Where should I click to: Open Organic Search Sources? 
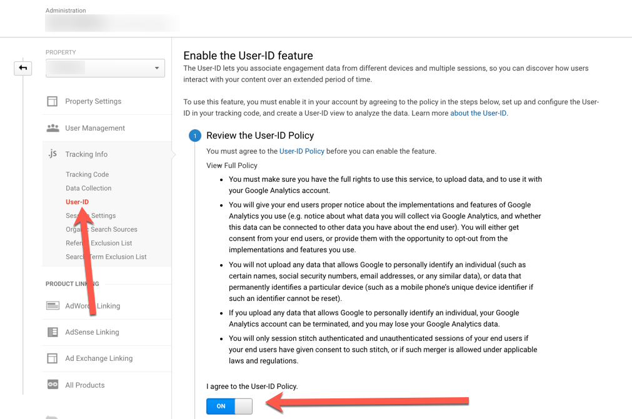(101, 229)
